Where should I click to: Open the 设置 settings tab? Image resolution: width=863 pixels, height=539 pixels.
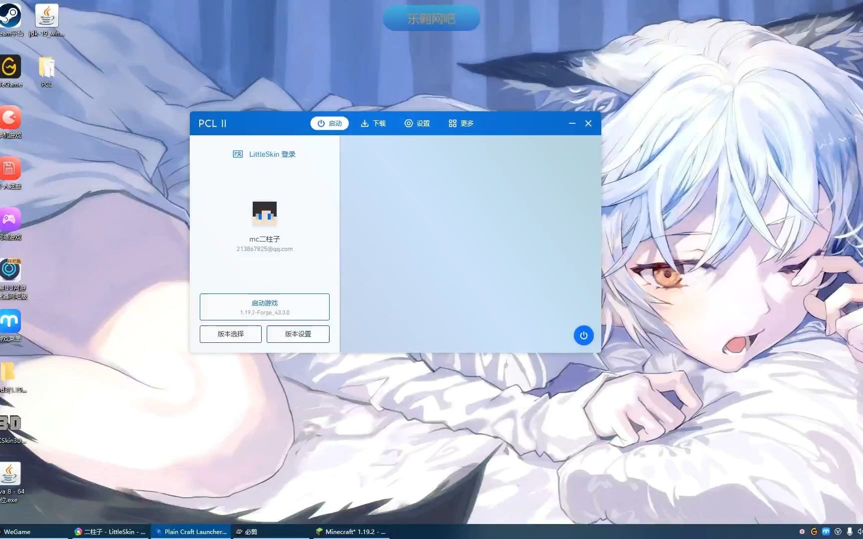[x=417, y=123]
